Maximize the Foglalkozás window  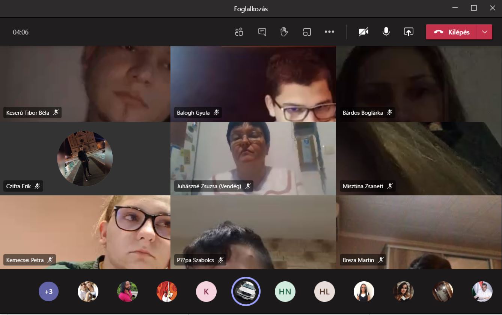[x=474, y=8]
